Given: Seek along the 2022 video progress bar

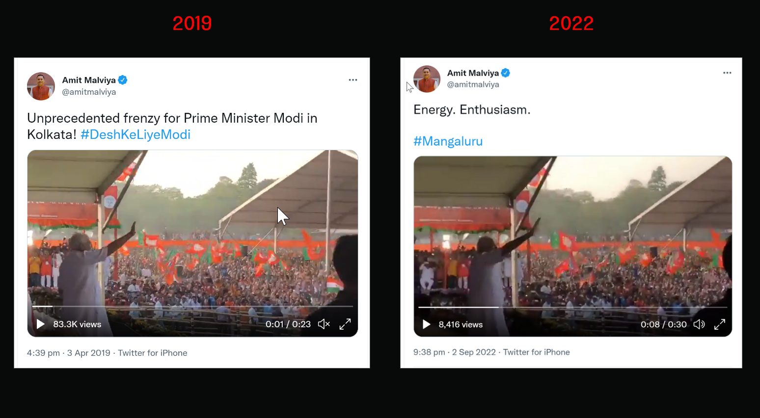Looking at the screenshot, I should pyautogui.click(x=572, y=307).
